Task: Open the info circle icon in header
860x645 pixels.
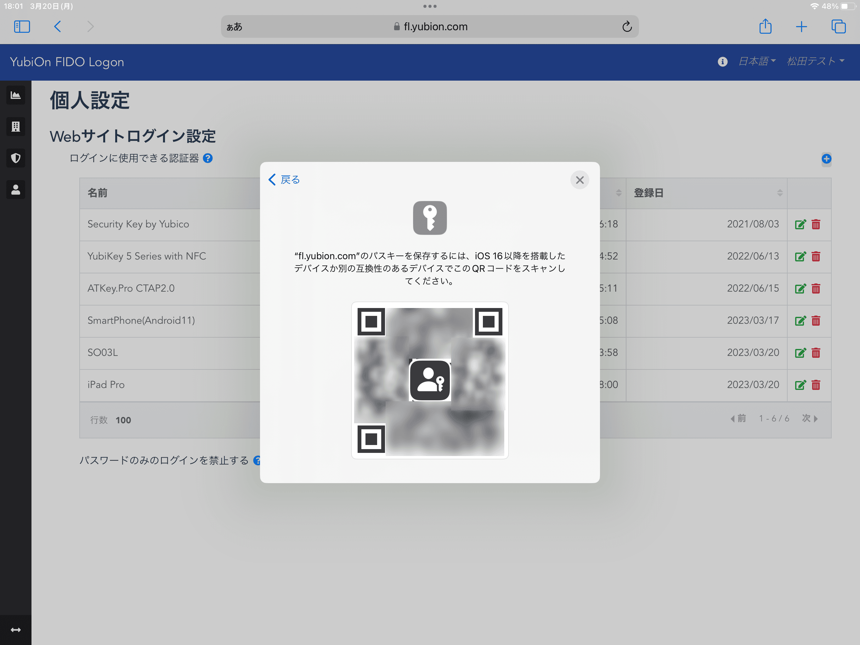Action: pos(722,62)
